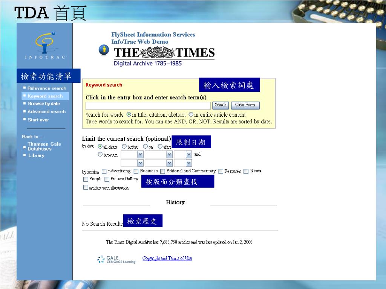
Task: Click 'Digital Archive 1785–1985' text
Action: [148, 63]
